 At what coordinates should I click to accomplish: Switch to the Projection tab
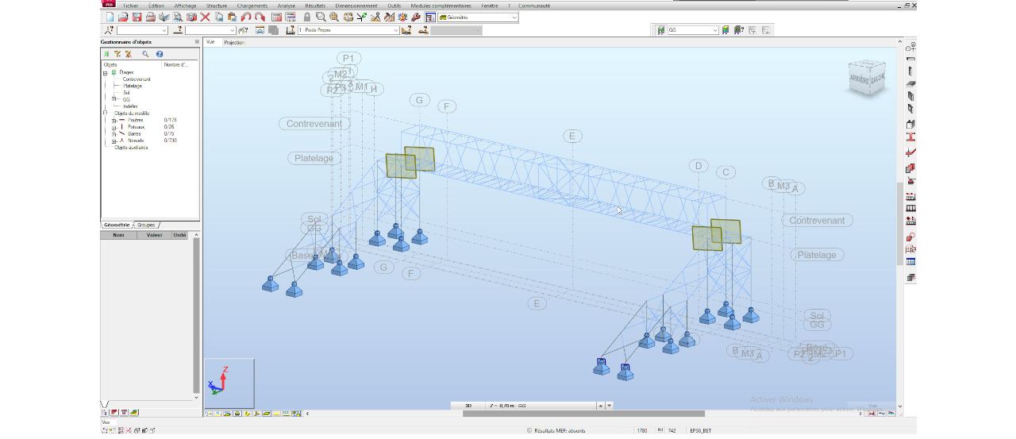234,42
